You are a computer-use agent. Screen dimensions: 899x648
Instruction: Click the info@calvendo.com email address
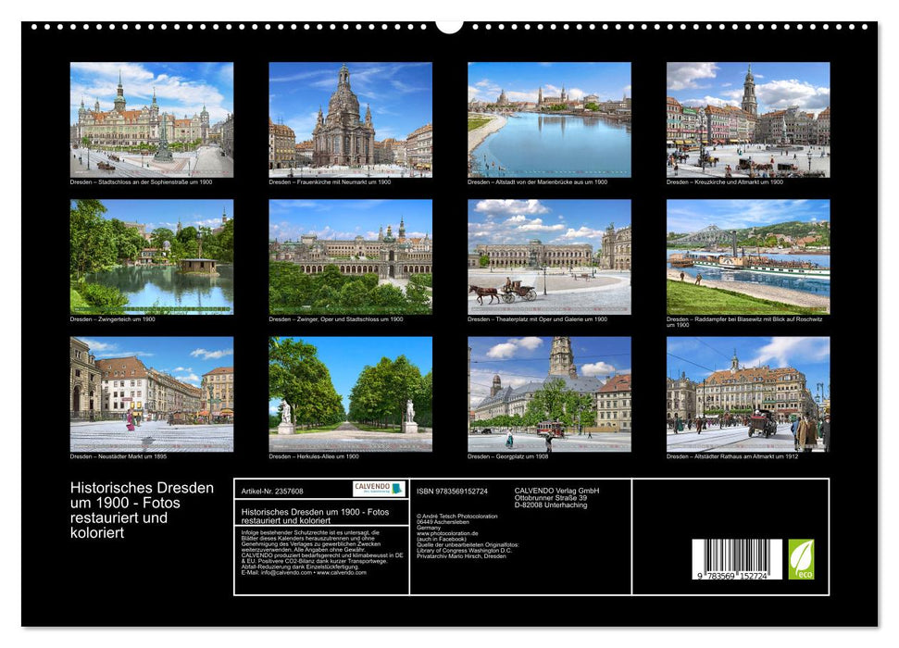286,572
